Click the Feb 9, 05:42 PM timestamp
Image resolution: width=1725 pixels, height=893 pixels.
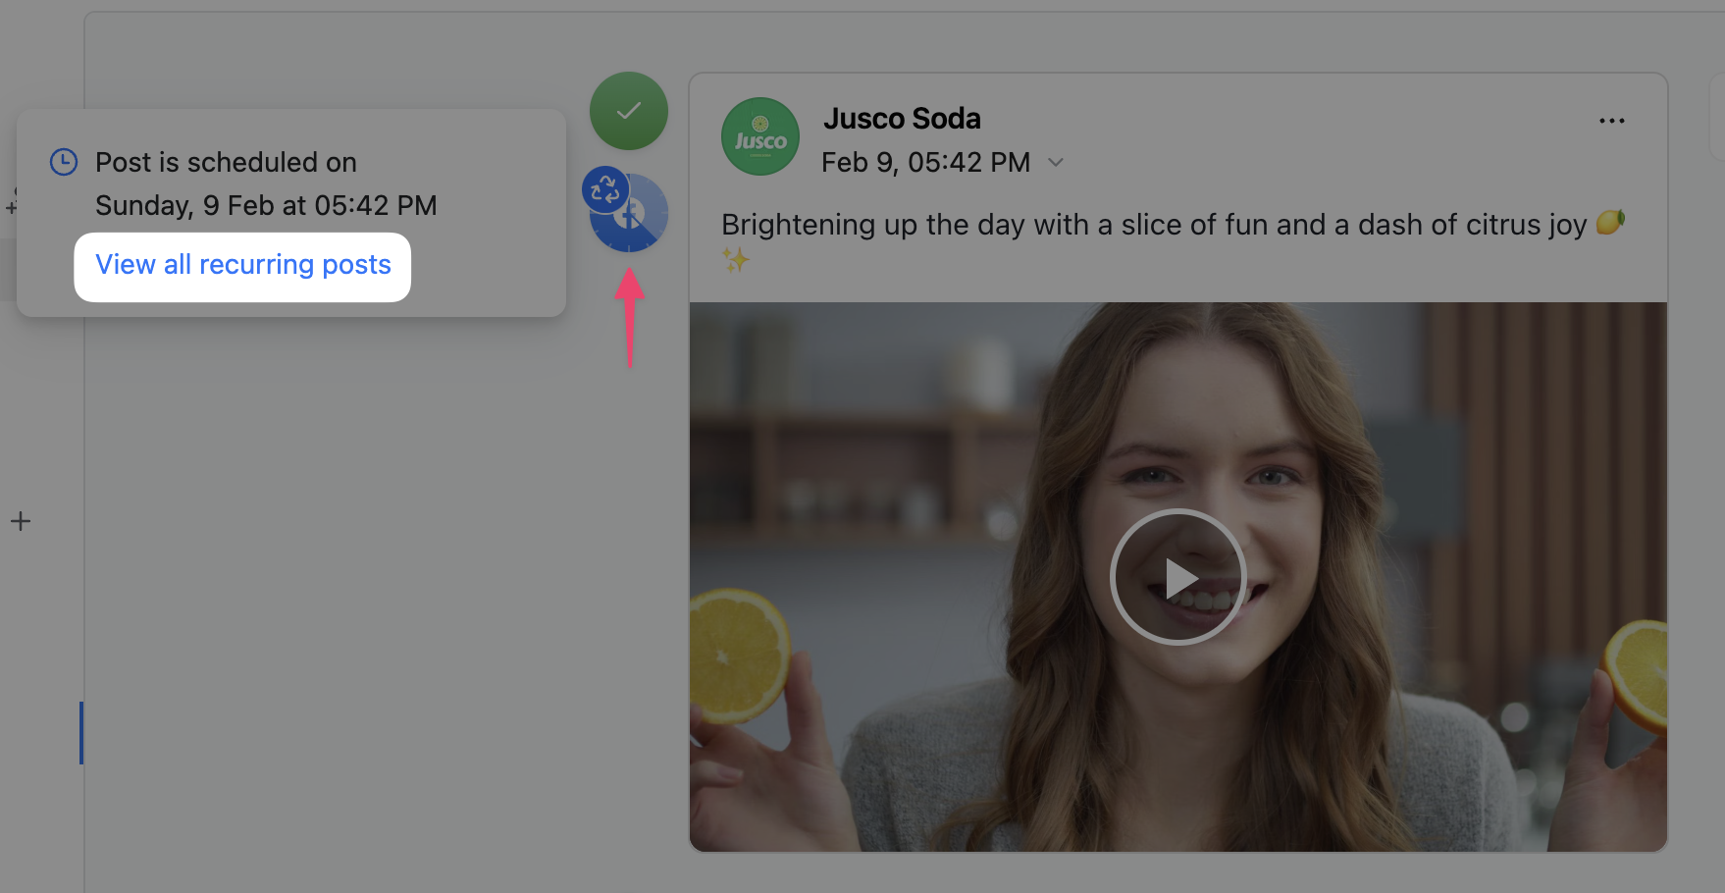[x=925, y=162]
